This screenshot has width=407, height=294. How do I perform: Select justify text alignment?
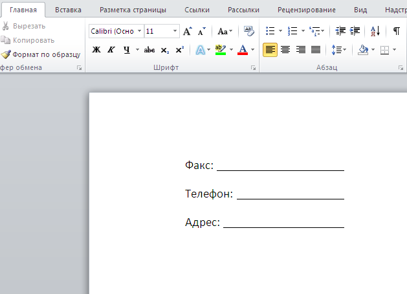316,50
